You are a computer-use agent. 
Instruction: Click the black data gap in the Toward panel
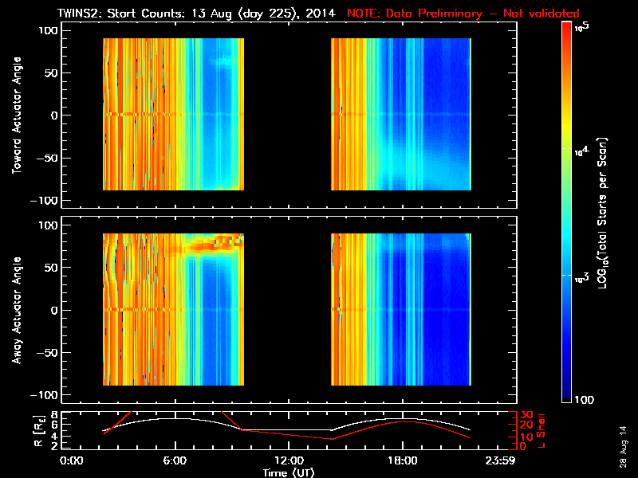(287, 115)
